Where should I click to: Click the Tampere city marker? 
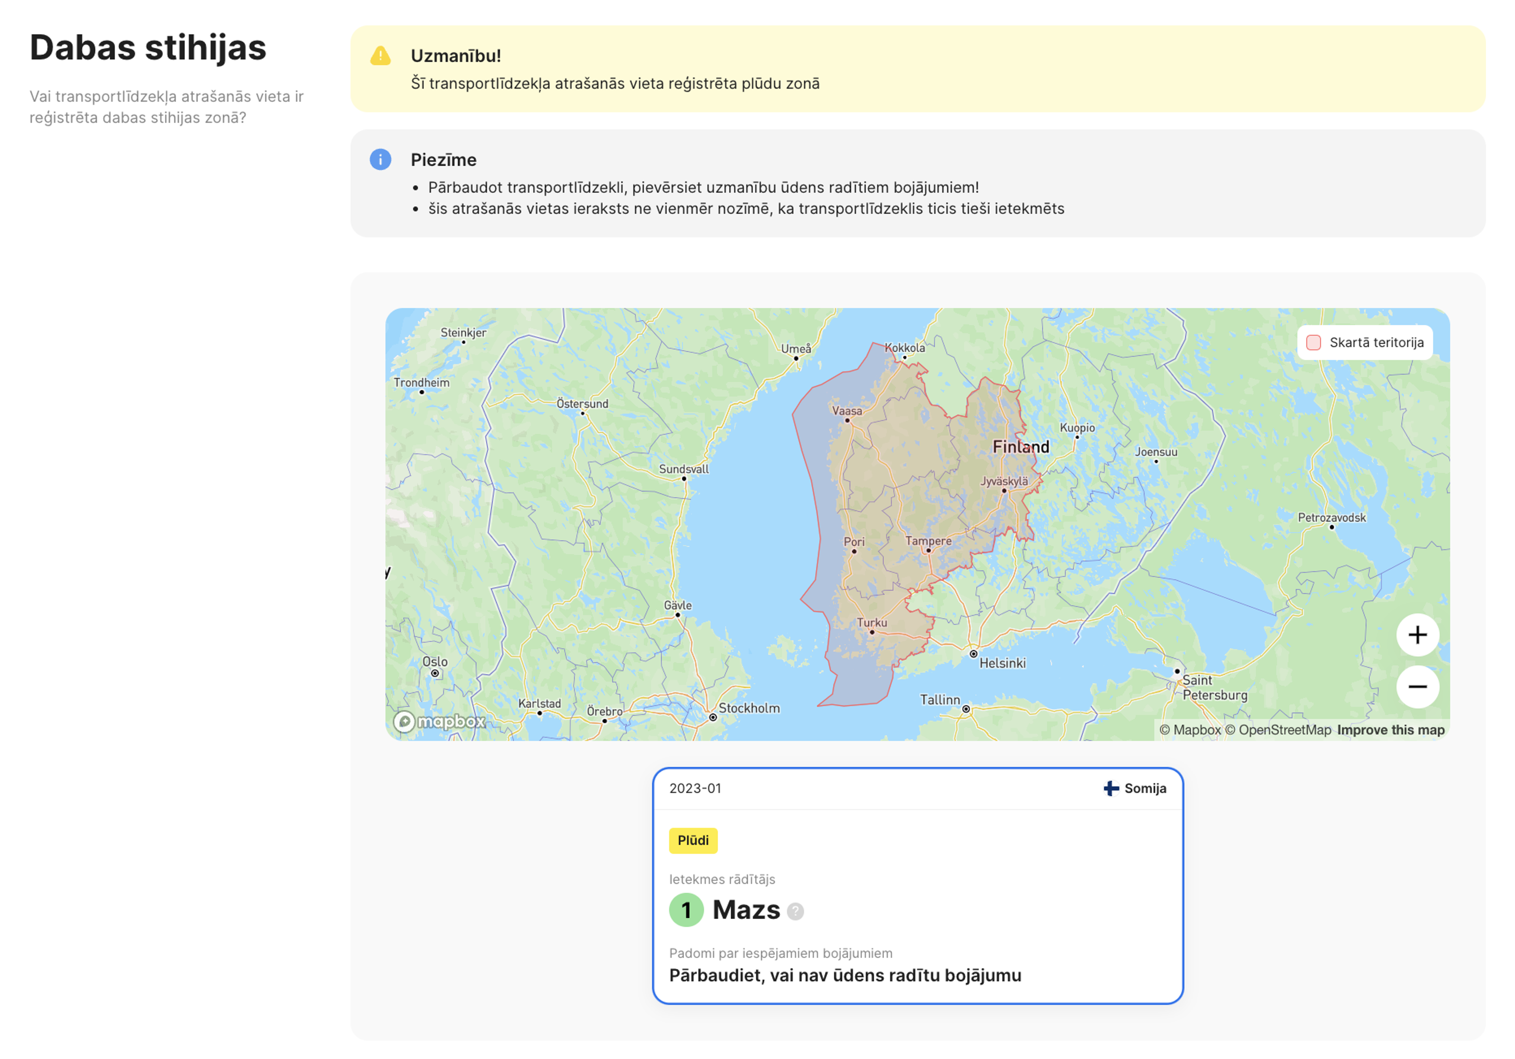click(928, 550)
